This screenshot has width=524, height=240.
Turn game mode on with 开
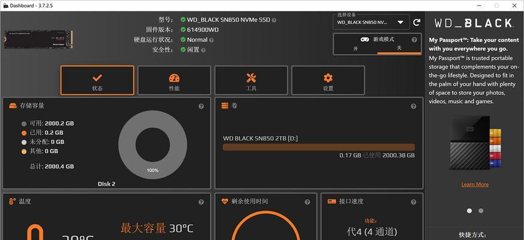coord(356,49)
